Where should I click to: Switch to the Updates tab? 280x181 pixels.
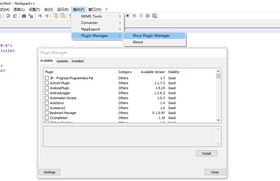pos(62,61)
